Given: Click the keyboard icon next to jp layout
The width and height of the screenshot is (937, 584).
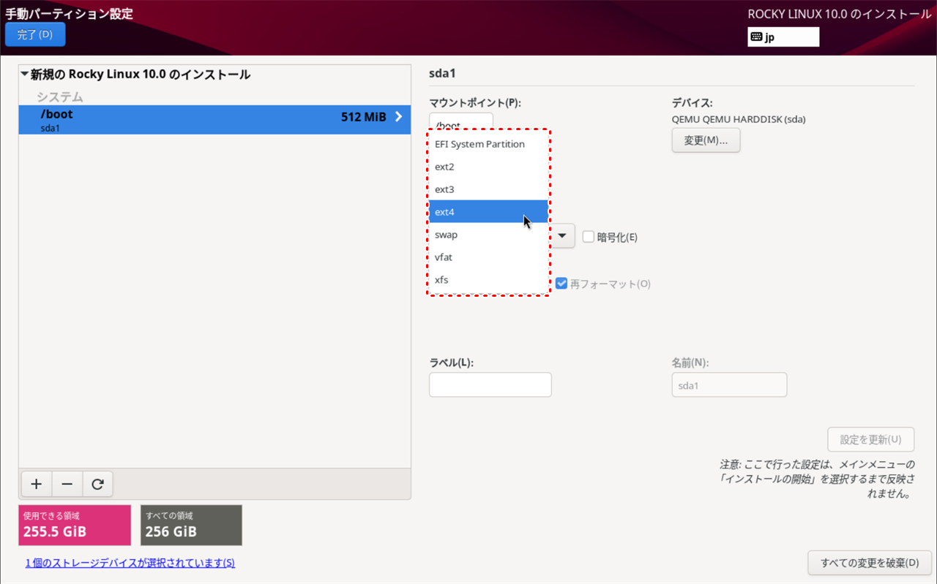Looking at the screenshot, I should [758, 36].
